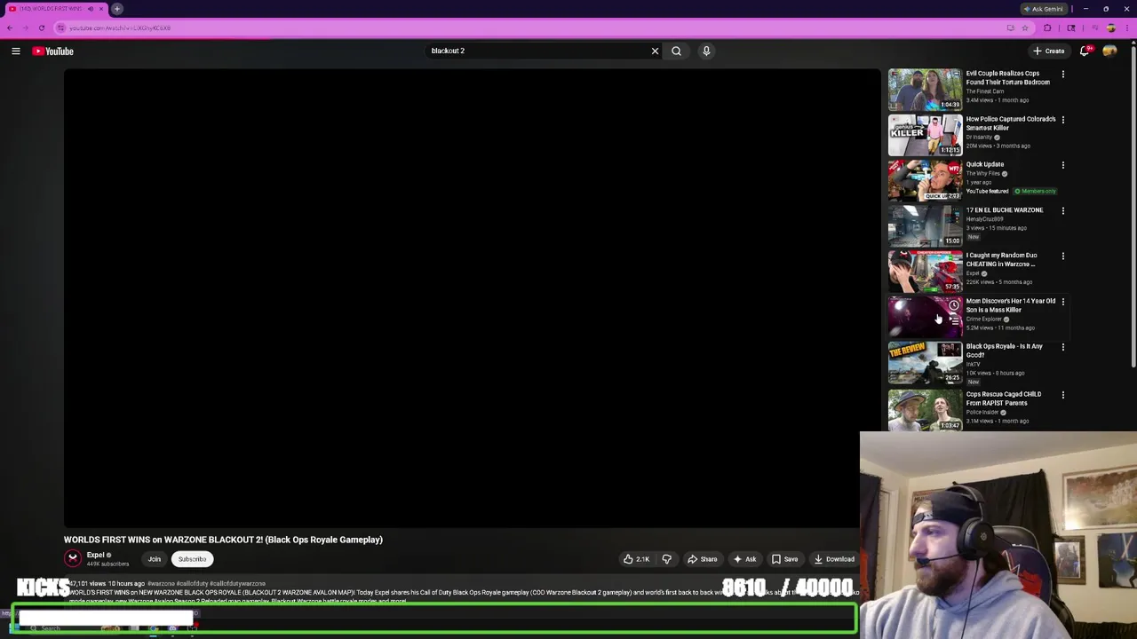Save the video to a playlist
The width and height of the screenshot is (1137, 639).
click(x=784, y=559)
